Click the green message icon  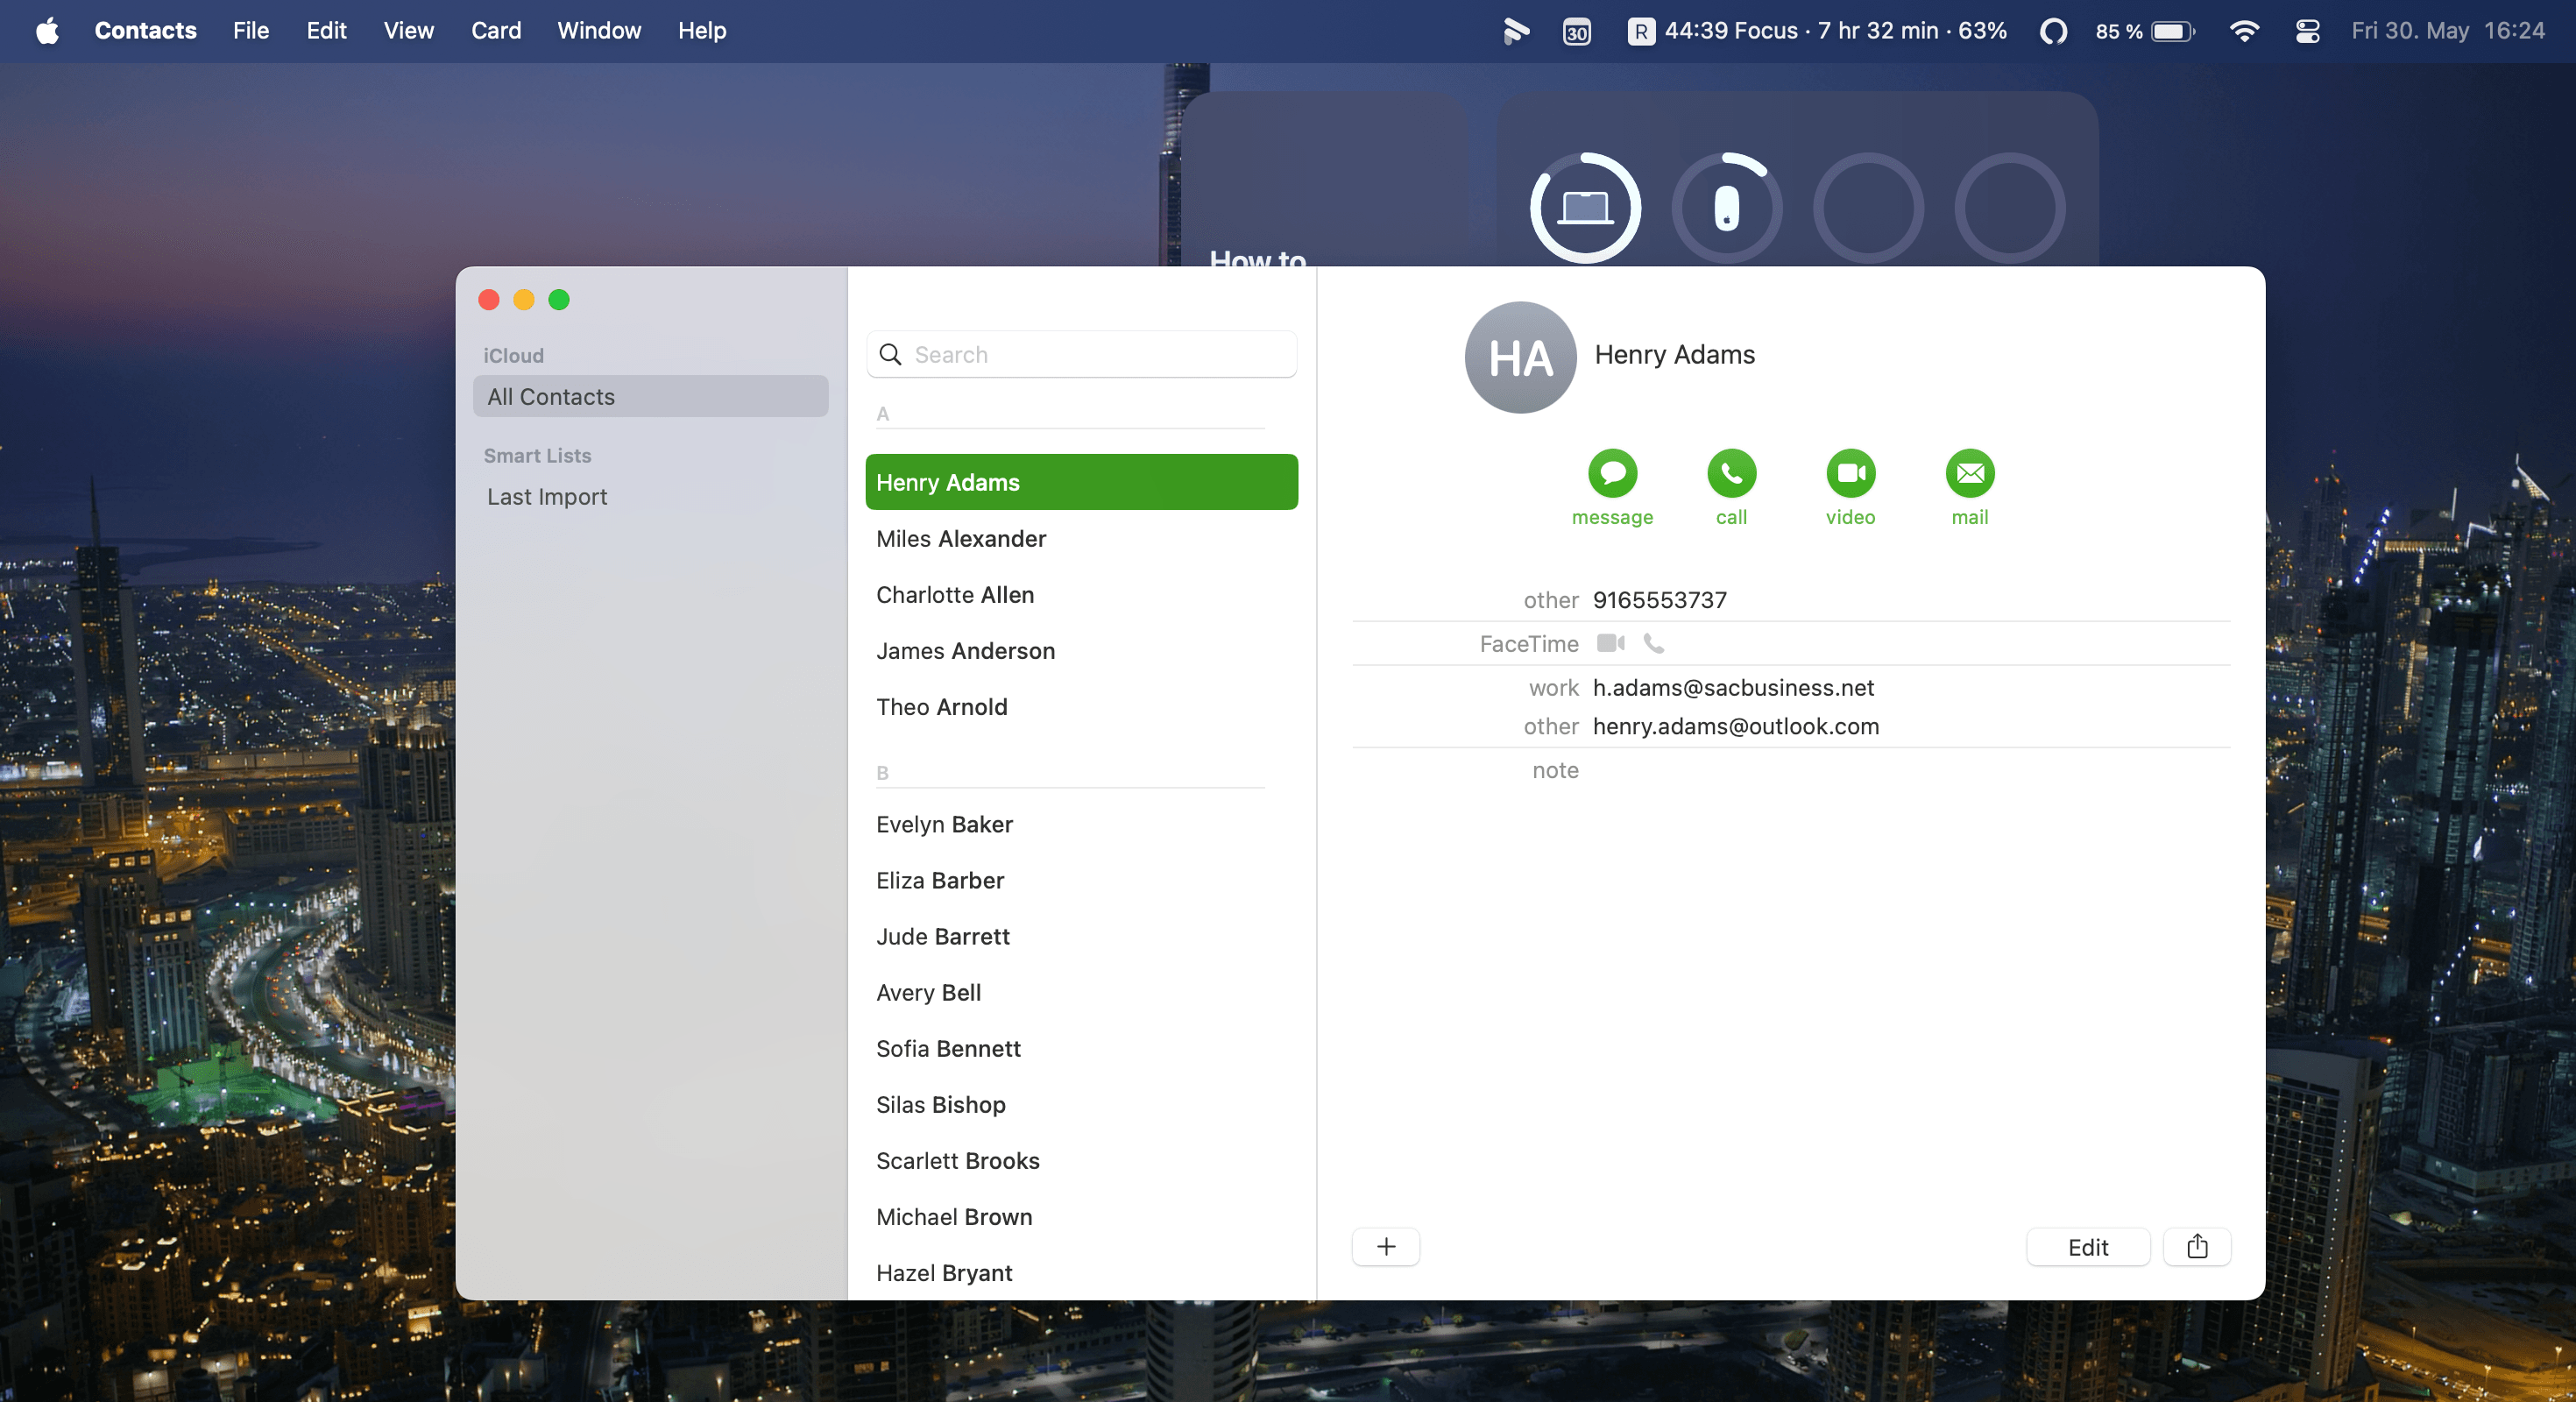(1612, 473)
